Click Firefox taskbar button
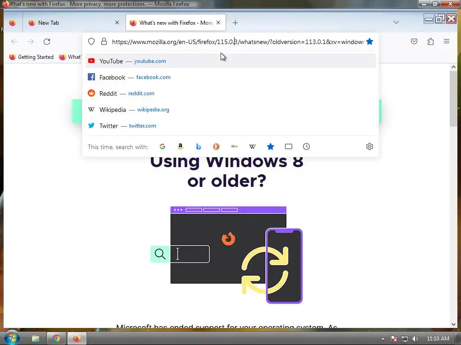The width and height of the screenshot is (461, 345). pos(77,338)
